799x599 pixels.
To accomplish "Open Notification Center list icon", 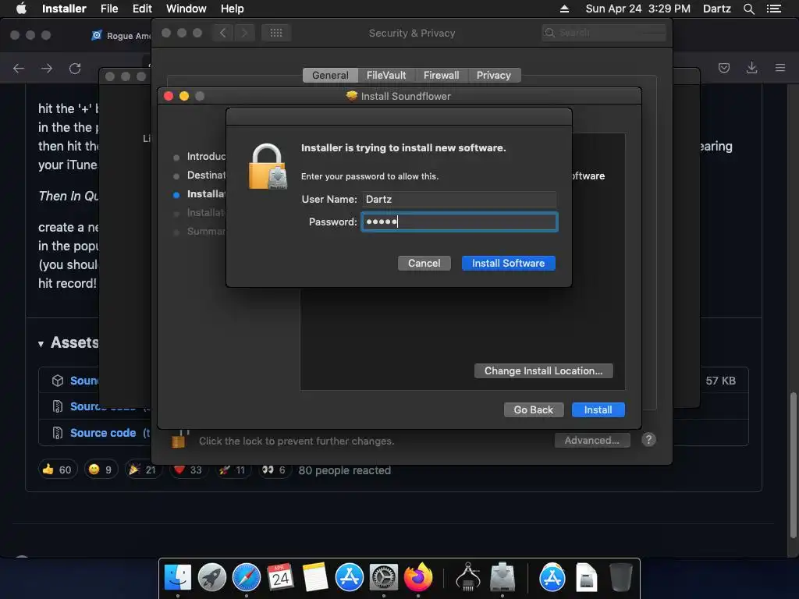I will point(773,9).
